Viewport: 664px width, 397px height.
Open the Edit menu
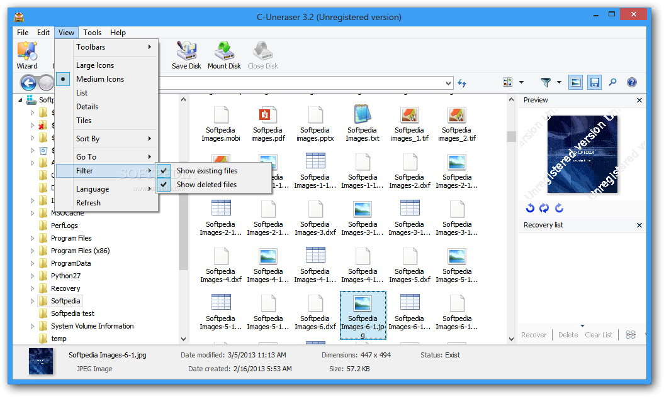(43, 33)
